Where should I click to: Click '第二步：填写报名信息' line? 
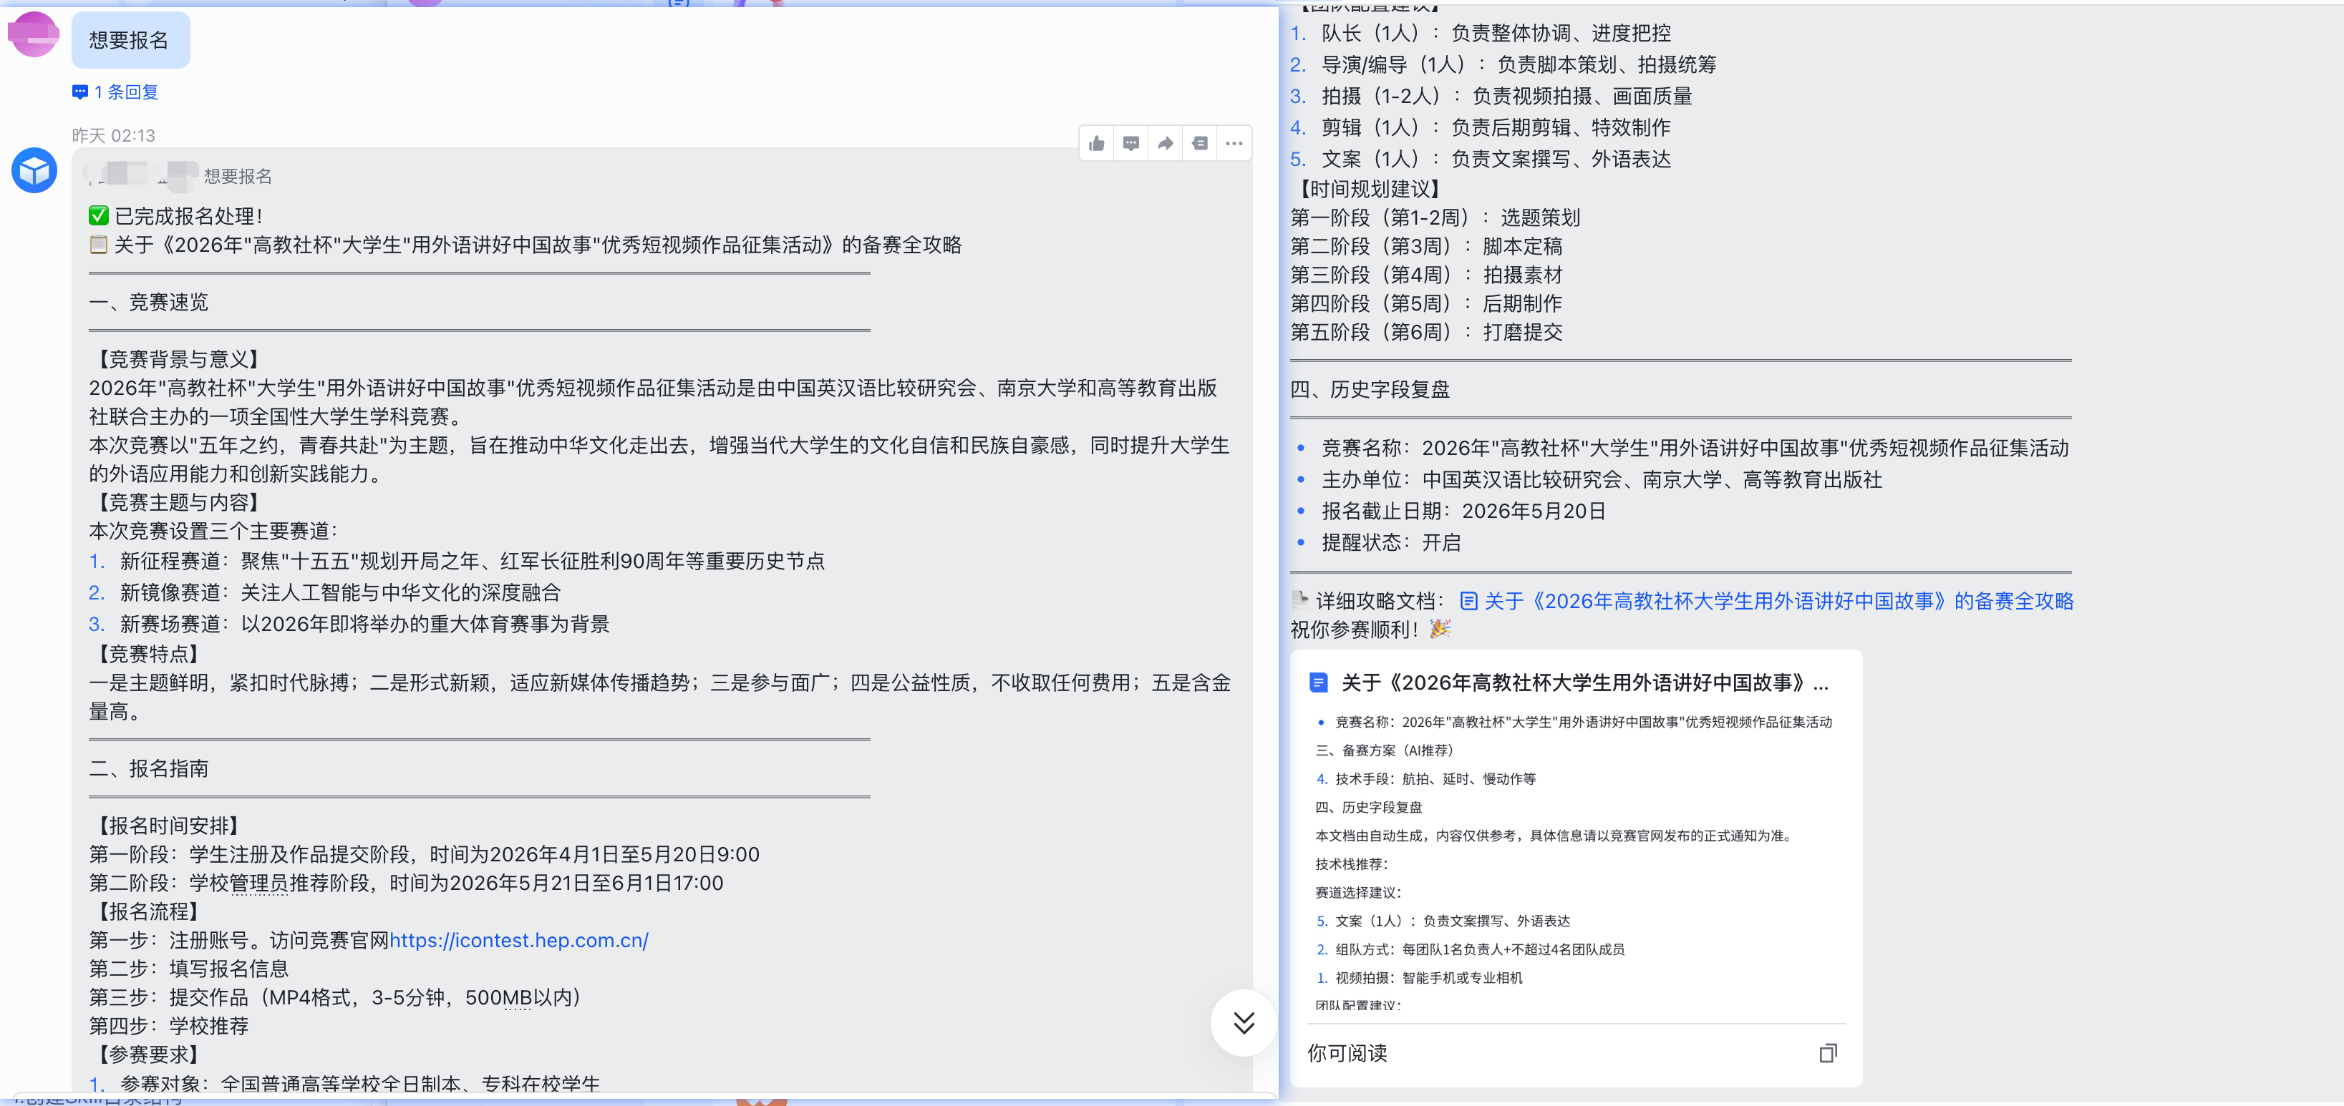(x=189, y=969)
